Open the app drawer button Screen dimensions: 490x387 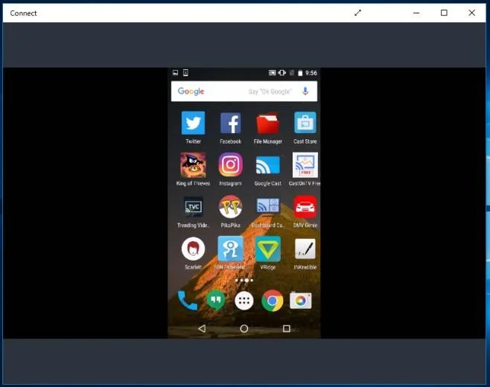[x=244, y=301]
